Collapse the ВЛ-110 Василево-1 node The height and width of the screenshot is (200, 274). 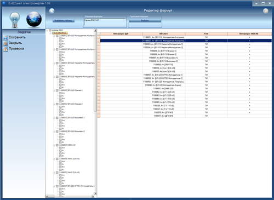pyautogui.click(x=54, y=118)
